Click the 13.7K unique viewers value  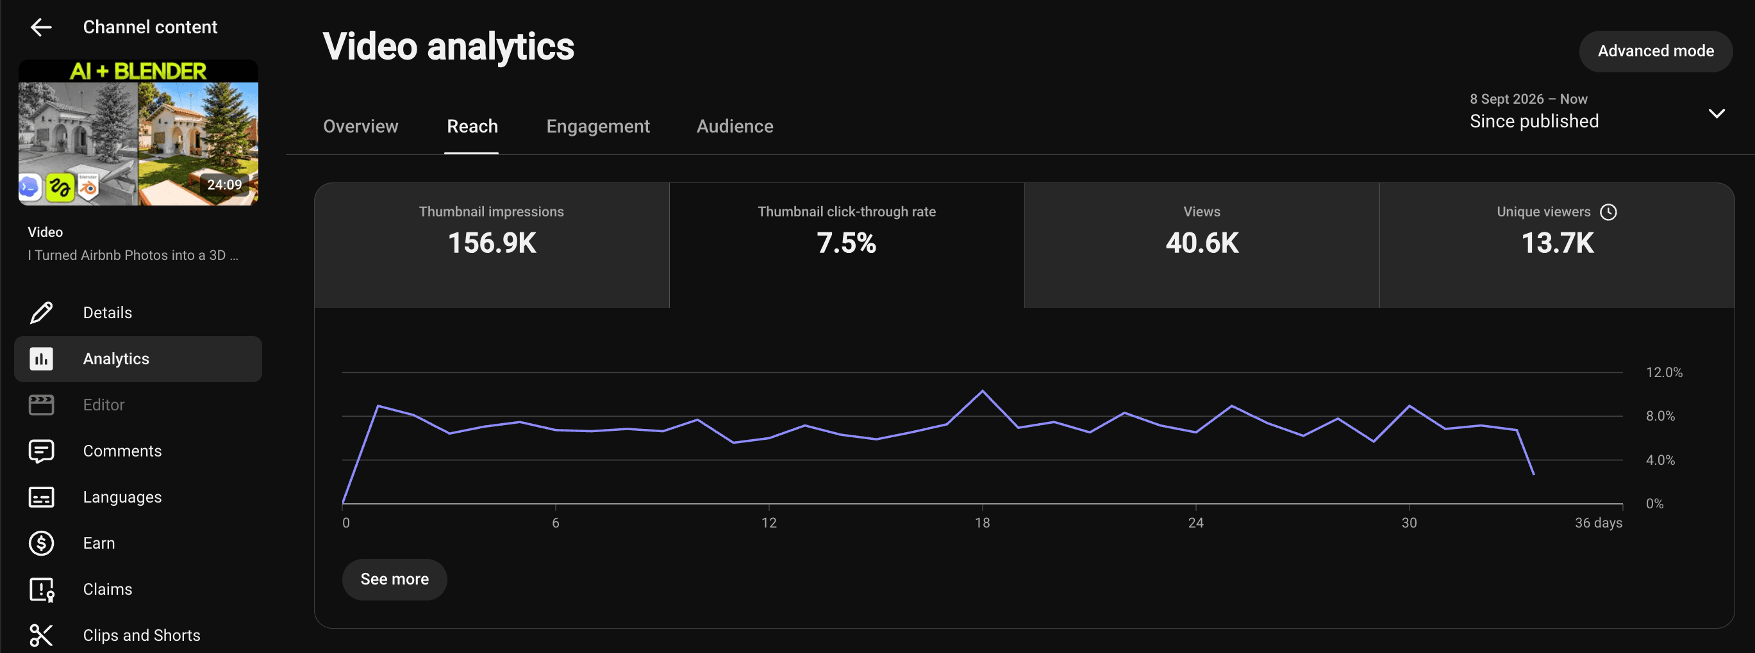1558,243
